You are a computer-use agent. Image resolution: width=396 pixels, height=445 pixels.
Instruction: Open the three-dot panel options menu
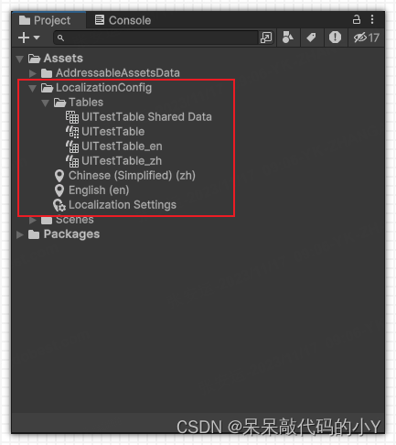[372, 19]
